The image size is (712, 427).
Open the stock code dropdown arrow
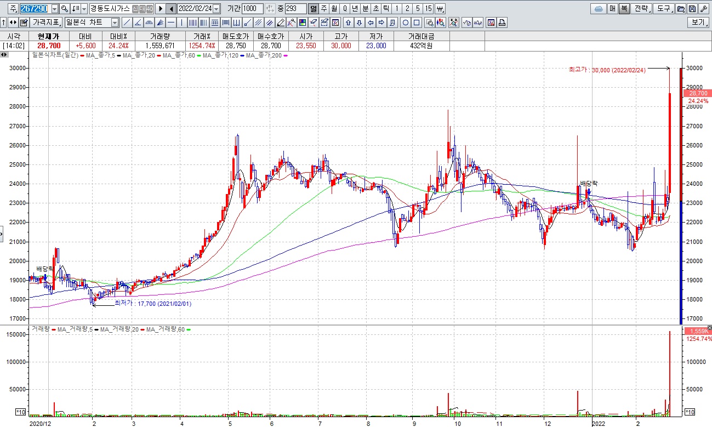pos(55,9)
